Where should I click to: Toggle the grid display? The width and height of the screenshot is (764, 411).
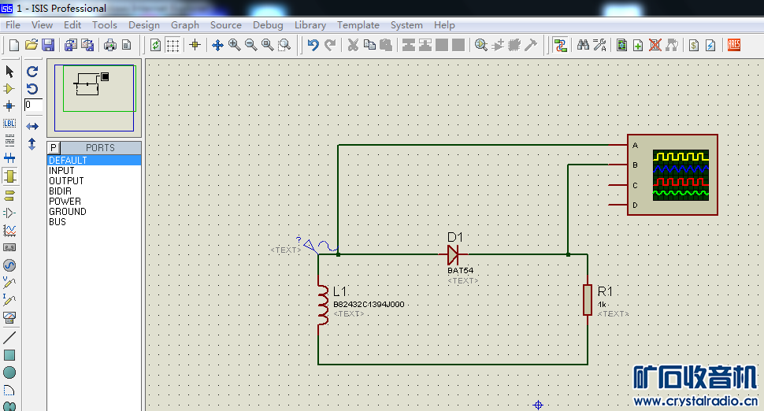[172, 45]
